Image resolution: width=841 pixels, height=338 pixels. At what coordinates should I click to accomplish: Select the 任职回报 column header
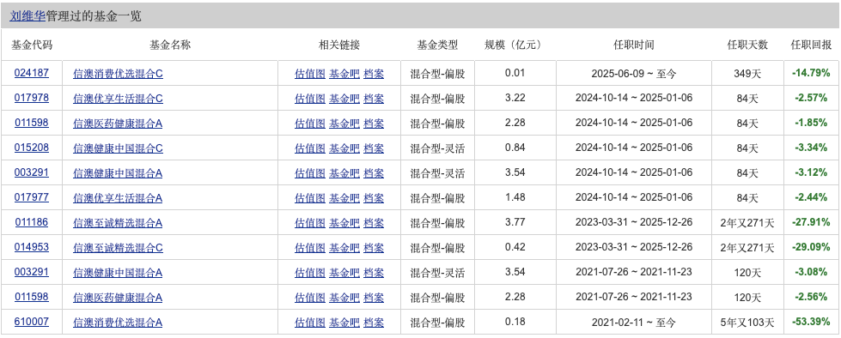pyautogui.click(x=812, y=45)
